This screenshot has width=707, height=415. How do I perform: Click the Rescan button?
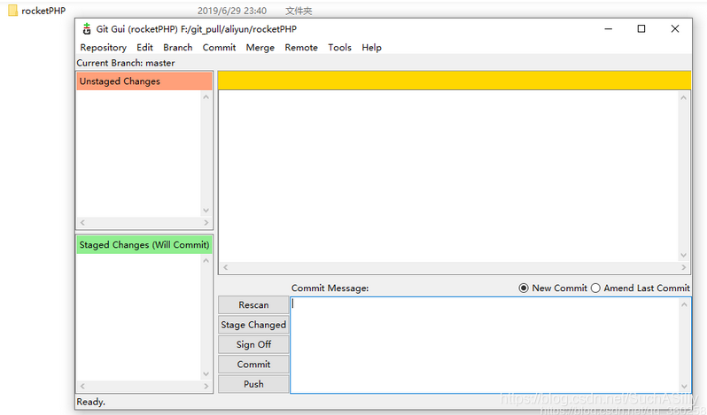253,304
